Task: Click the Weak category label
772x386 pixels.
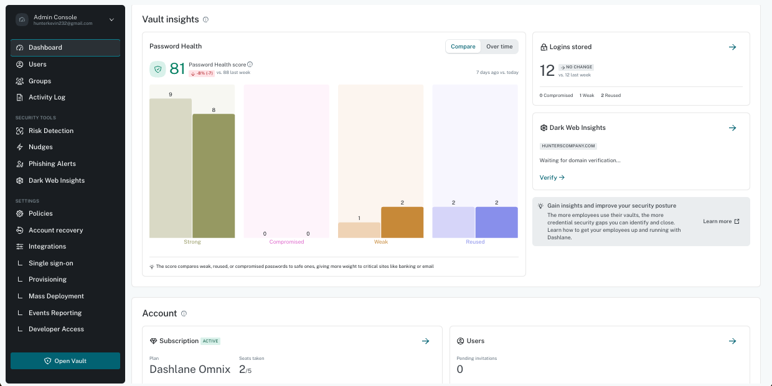Action: [381, 242]
